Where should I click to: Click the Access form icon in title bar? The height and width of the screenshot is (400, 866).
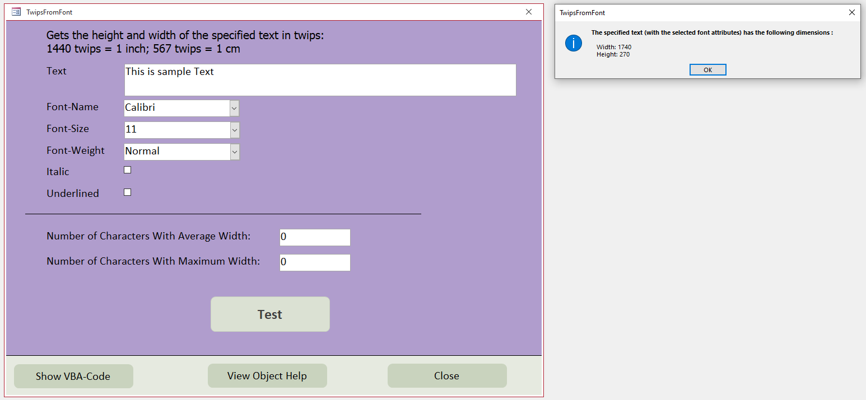tap(16, 12)
